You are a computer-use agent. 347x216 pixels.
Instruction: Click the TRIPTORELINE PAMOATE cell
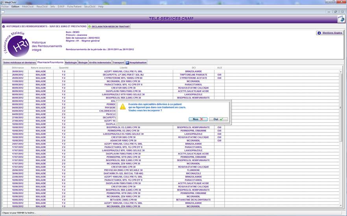[194, 75]
